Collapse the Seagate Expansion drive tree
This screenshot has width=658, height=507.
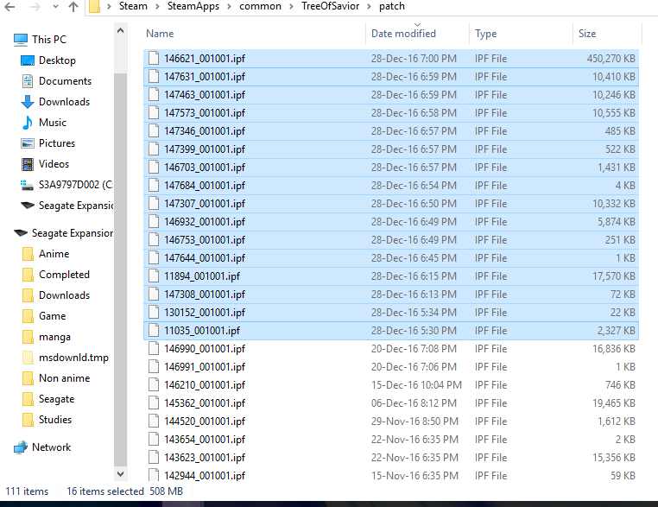tap(6, 233)
